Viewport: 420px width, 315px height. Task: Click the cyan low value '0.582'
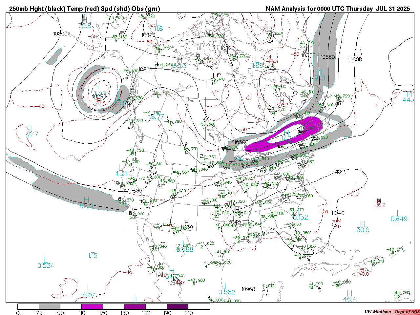[227, 292]
